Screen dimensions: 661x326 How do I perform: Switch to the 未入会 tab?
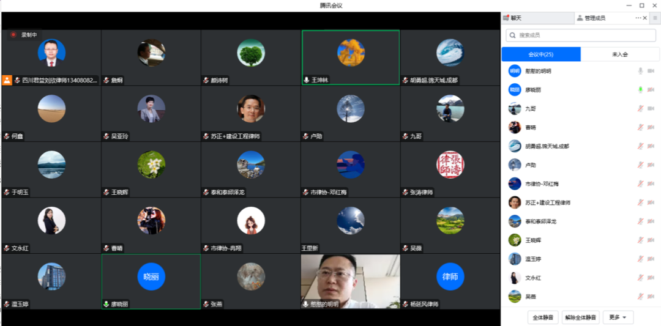(x=620, y=54)
